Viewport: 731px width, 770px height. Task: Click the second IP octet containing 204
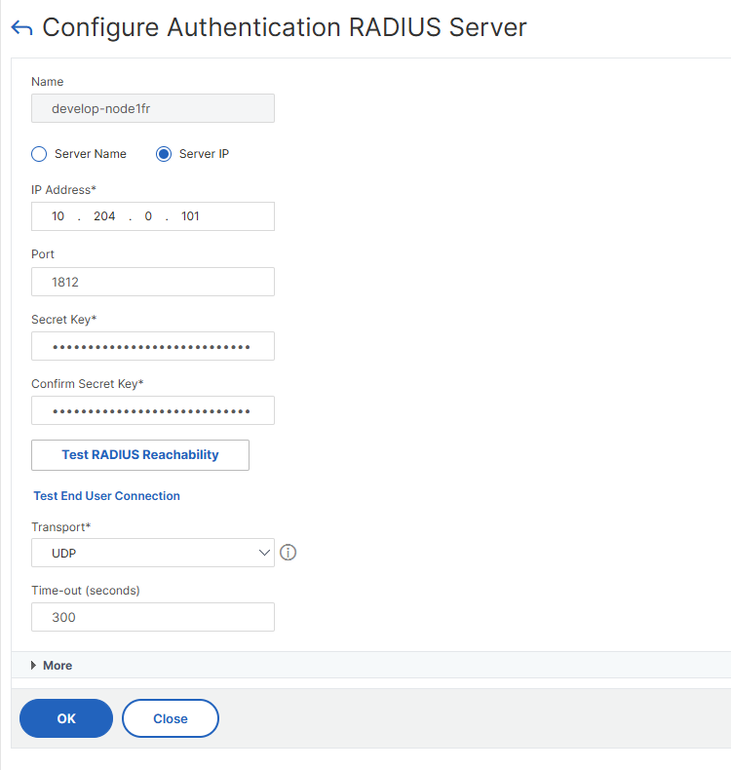click(x=104, y=216)
